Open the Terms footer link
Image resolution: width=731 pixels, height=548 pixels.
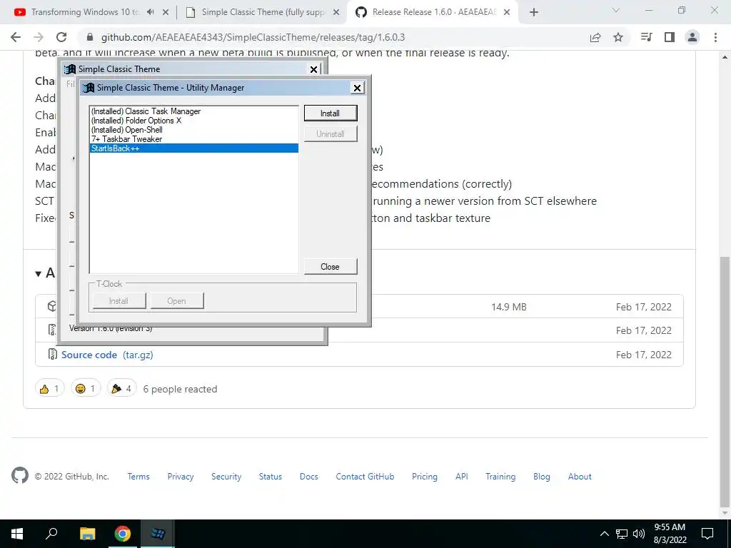(138, 476)
